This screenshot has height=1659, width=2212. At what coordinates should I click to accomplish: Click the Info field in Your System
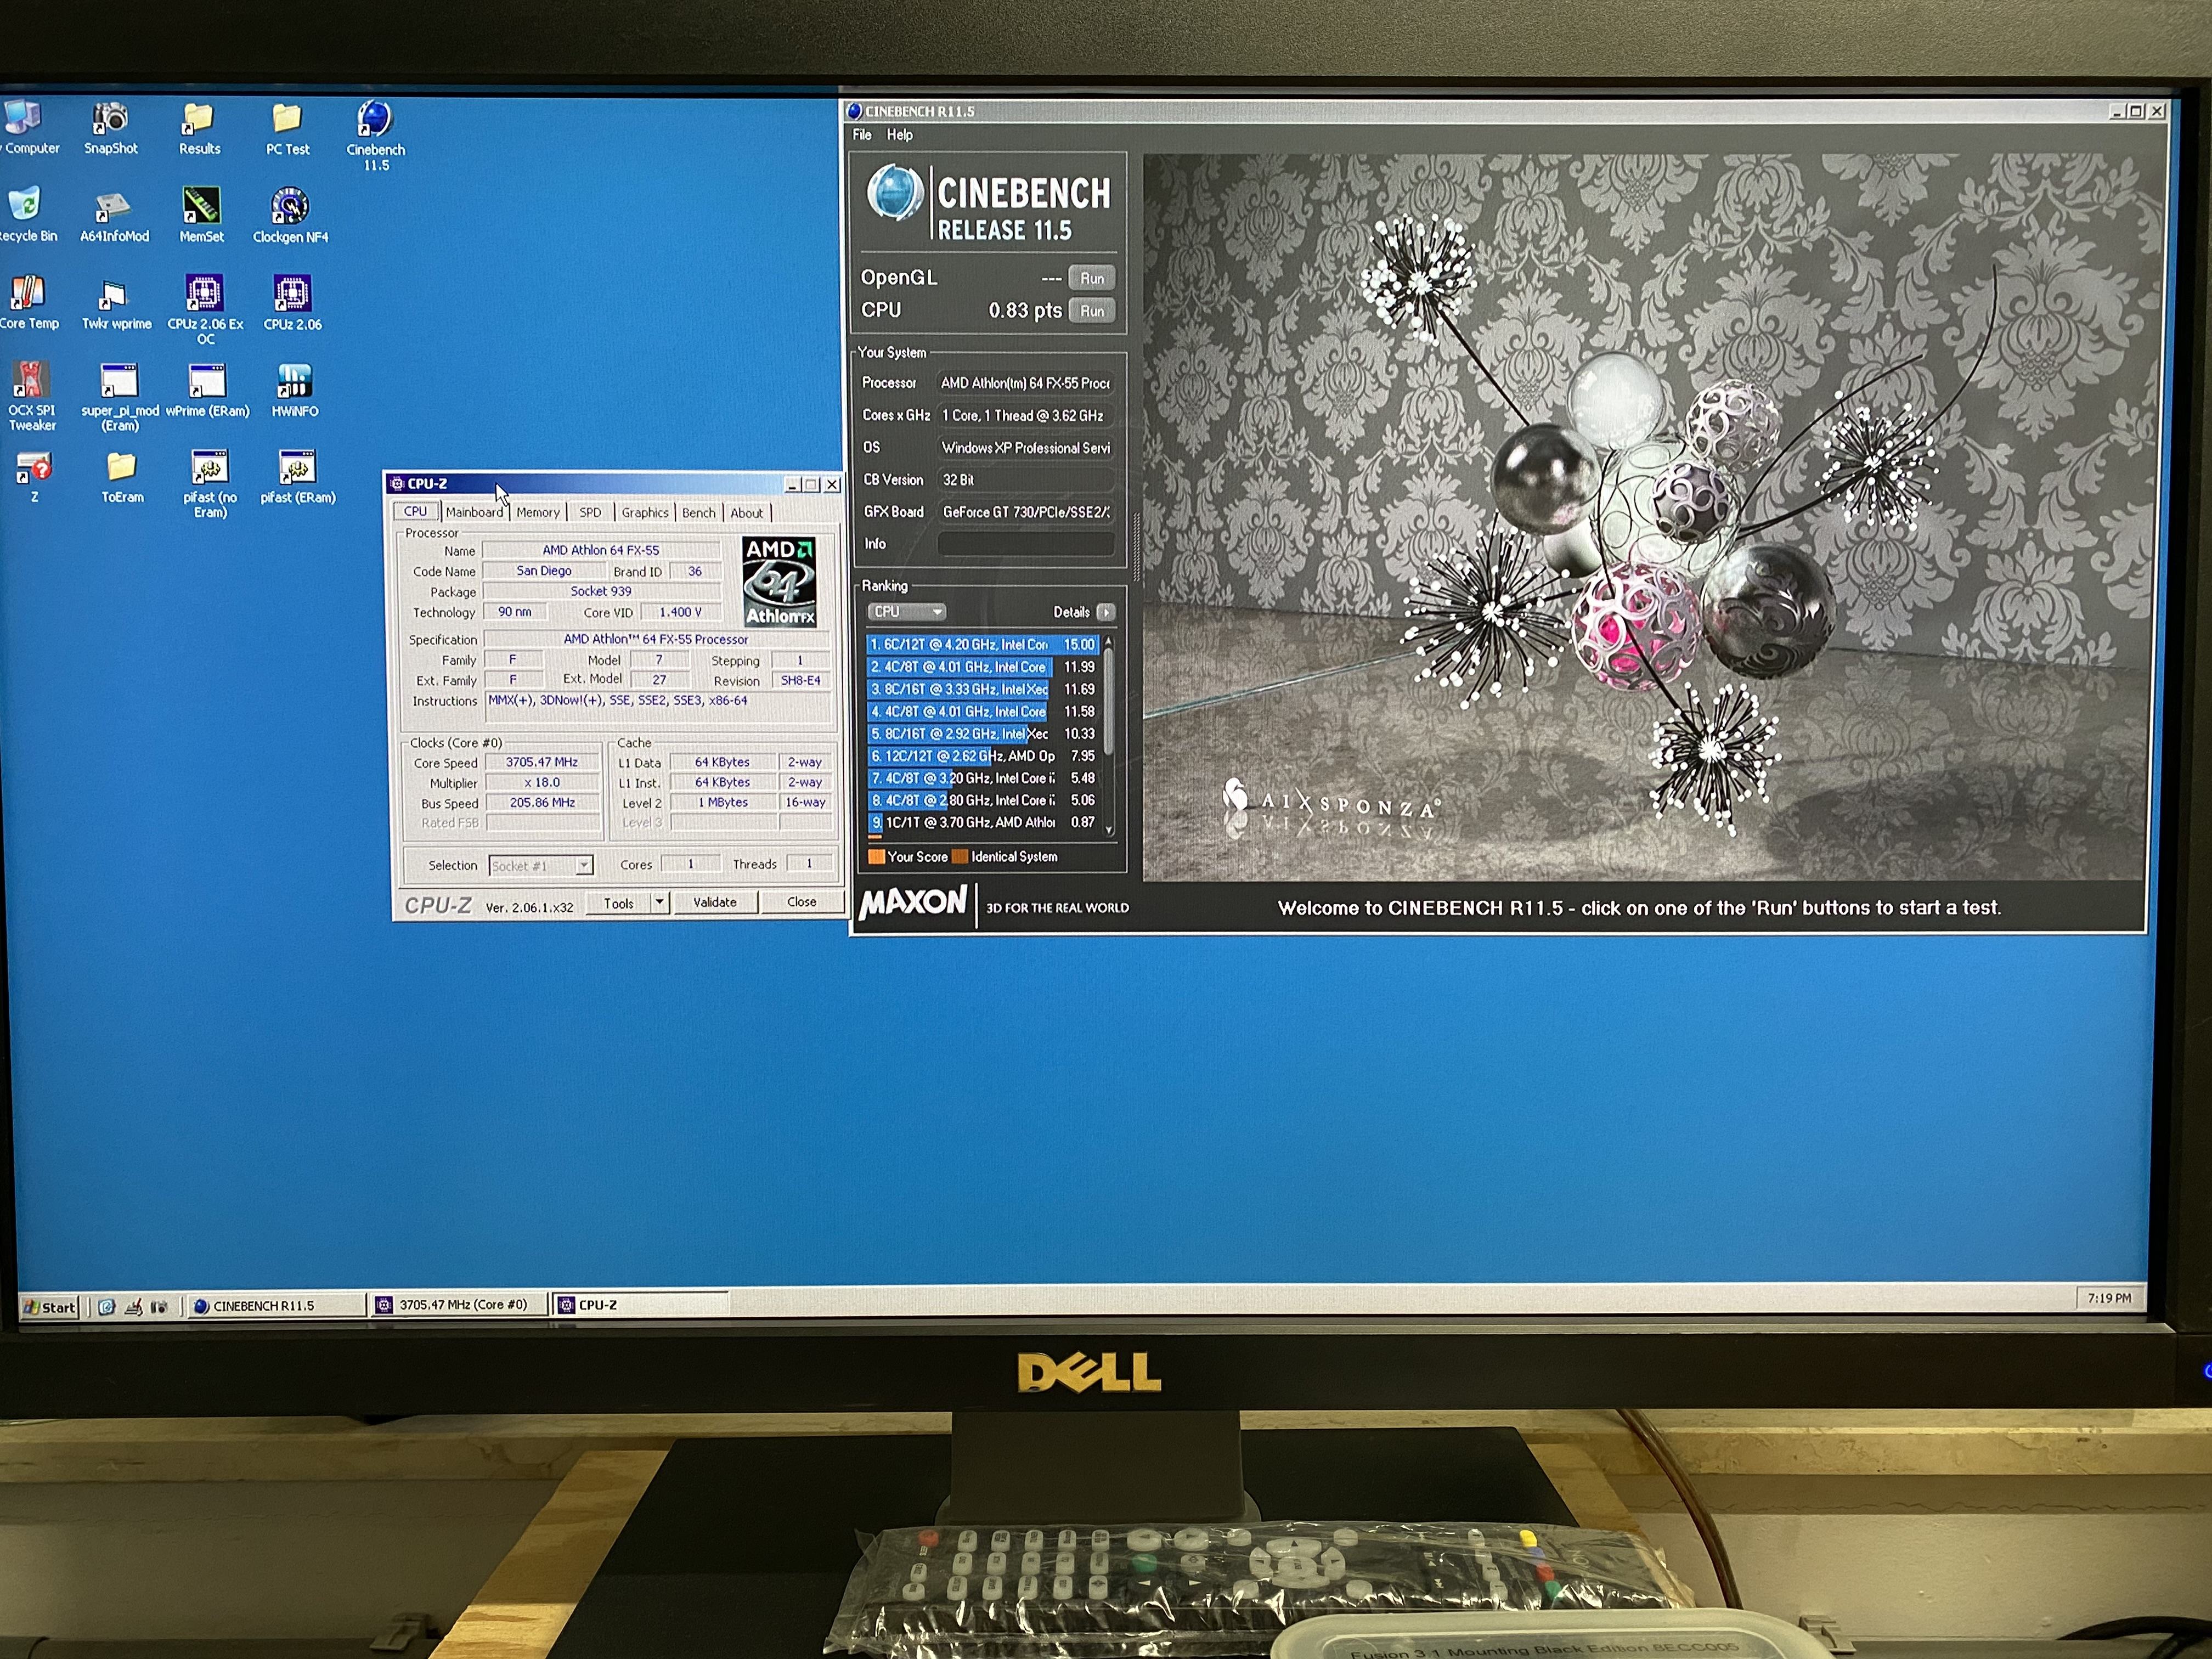1025,544
